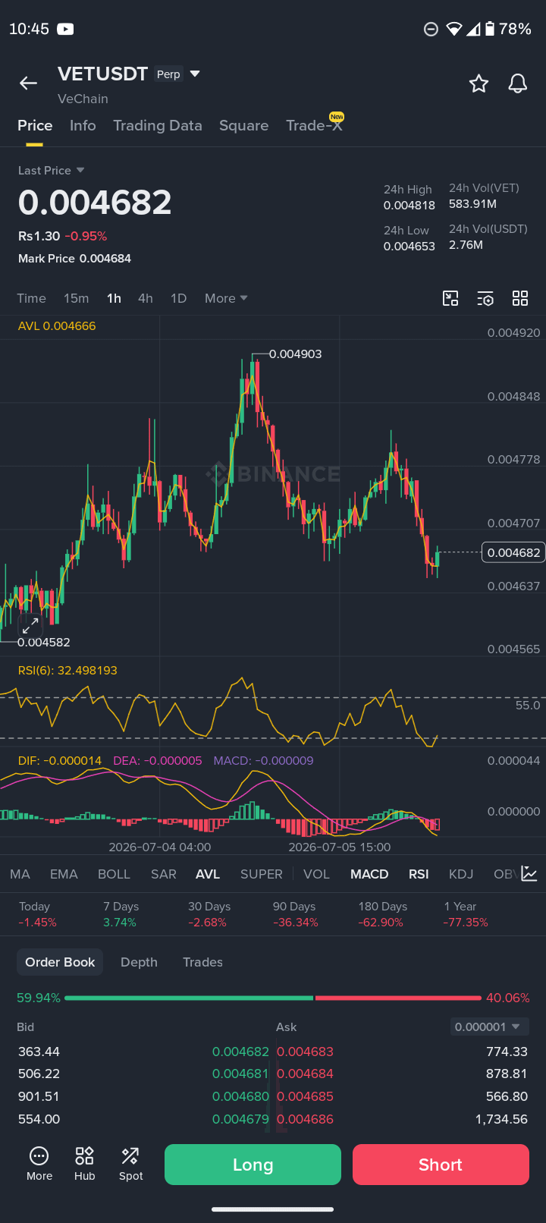The image size is (546, 1223).
Task: Open the Last Price dropdown
Action: [51, 171]
